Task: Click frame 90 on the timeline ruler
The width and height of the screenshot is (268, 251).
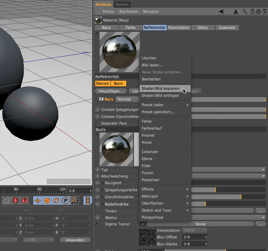Action: [40, 189]
